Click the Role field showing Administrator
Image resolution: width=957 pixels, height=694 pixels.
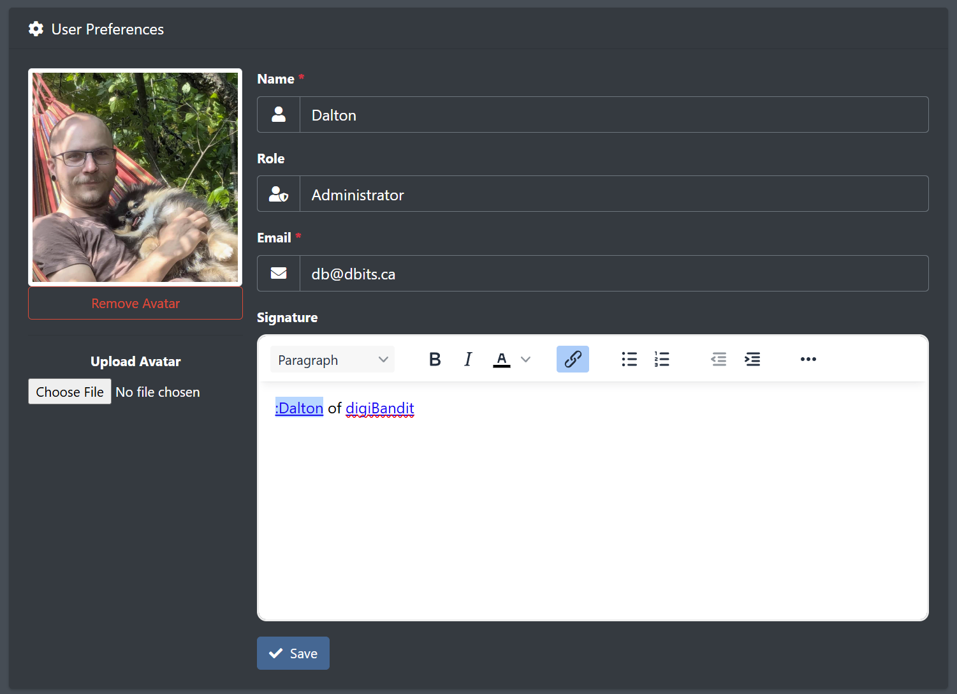tap(613, 195)
